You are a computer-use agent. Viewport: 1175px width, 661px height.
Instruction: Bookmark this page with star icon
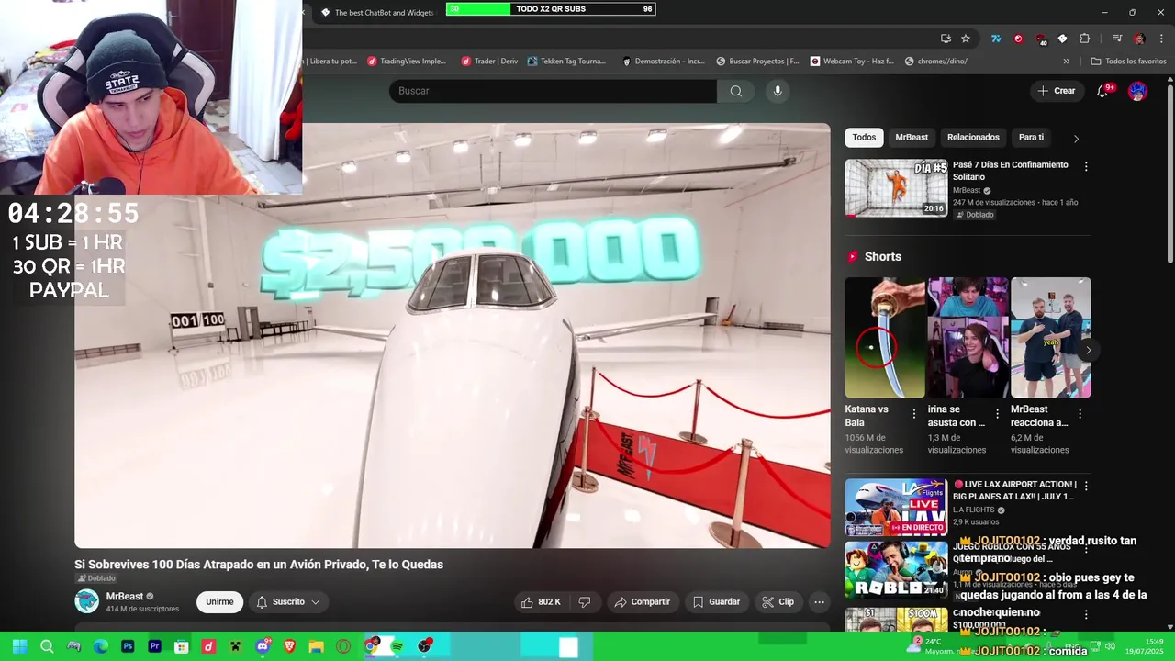pyautogui.click(x=966, y=39)
